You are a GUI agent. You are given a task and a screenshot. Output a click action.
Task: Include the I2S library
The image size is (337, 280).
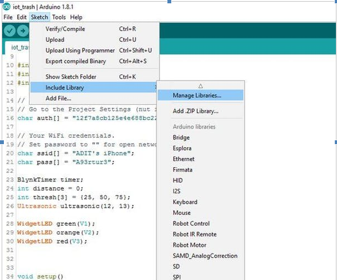[201, 191]
